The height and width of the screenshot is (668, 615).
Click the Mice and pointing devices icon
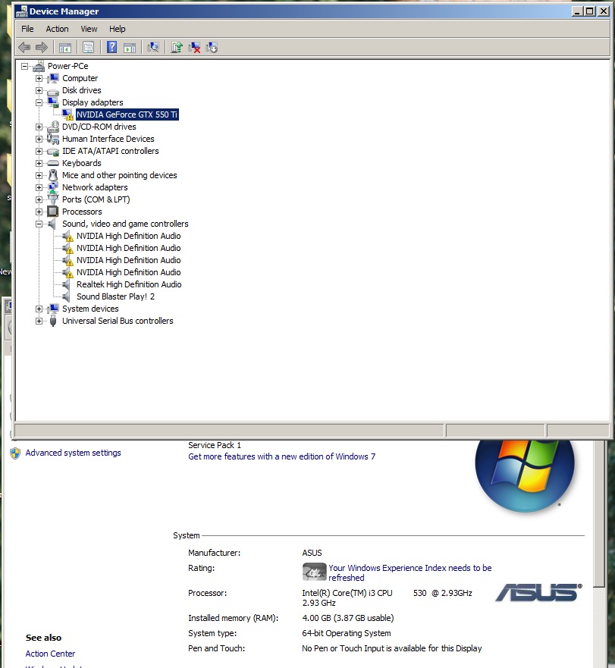pos(53,175)
